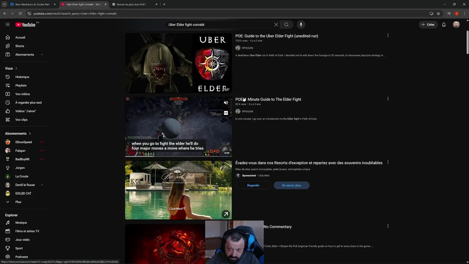Open the Créer button
The image size is (469, 264).
[428, 25]
